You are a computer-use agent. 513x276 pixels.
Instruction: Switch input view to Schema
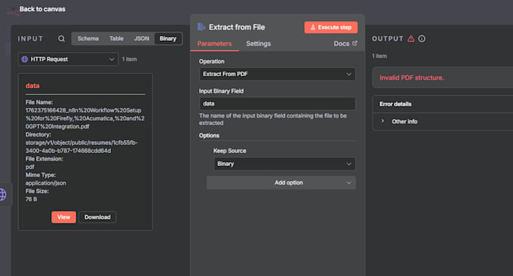88,38
